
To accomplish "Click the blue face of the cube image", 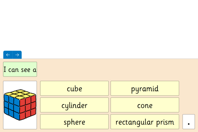I will [x=12, y=107].
